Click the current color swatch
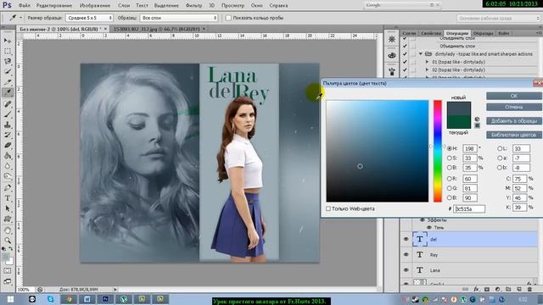The width and height of the screenshot is (543, 305). point(459,122)
